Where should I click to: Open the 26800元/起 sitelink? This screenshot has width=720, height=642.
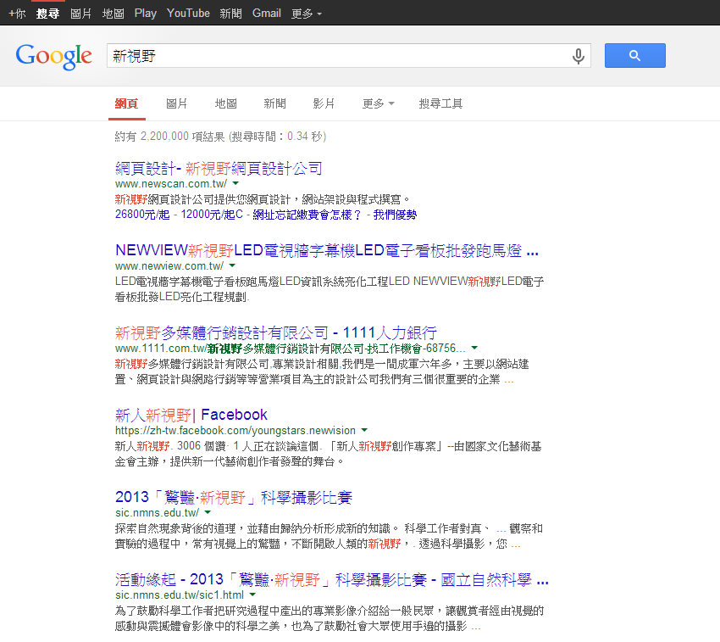pos(142,215)
